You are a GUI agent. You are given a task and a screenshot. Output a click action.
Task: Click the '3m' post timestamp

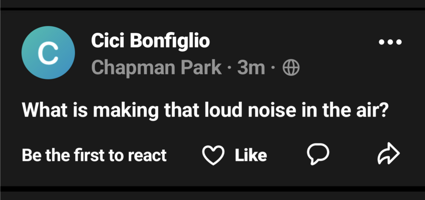(251, 67)
